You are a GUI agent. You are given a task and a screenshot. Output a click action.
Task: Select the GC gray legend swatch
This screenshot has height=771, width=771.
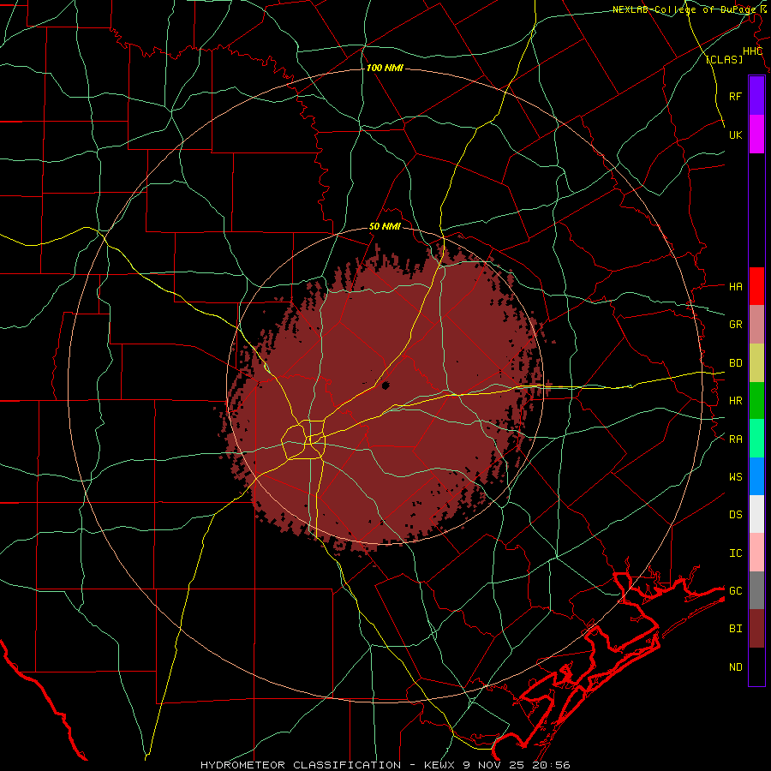(x=756, y=590)
